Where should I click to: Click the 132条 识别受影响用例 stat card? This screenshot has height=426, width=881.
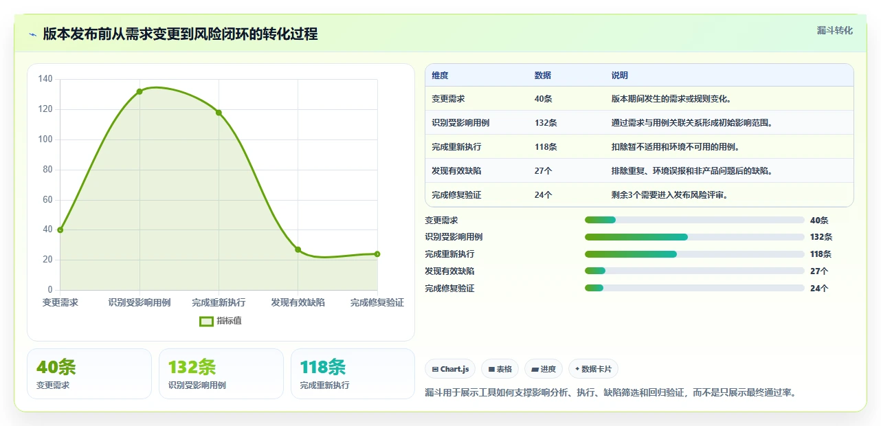[221, 374]
